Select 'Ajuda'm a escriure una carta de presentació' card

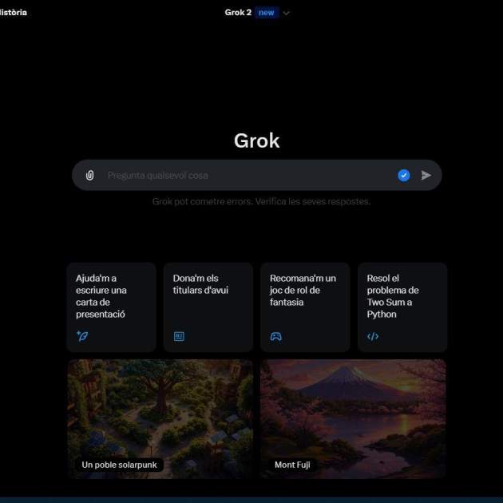point(111,307)
